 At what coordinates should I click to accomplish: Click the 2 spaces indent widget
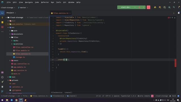tap(116, 96)
